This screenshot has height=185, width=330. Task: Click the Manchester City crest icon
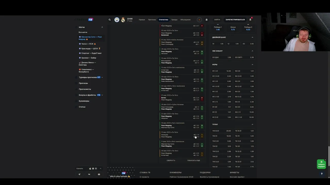pos(117,20)
